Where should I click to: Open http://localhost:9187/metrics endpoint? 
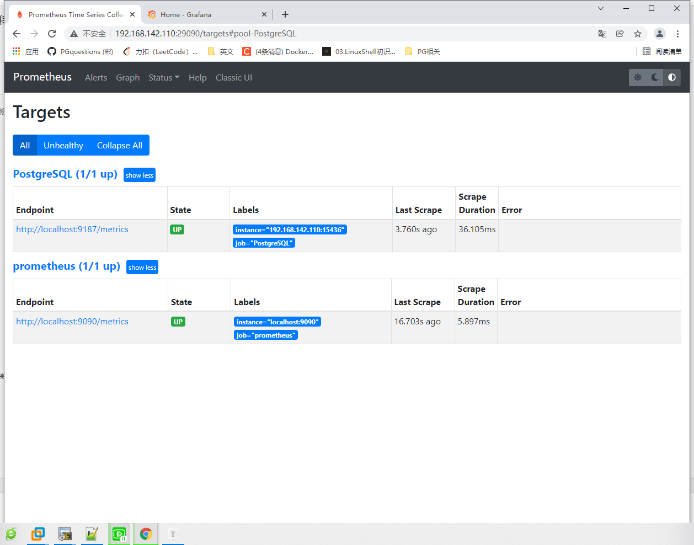pos(72,229)
